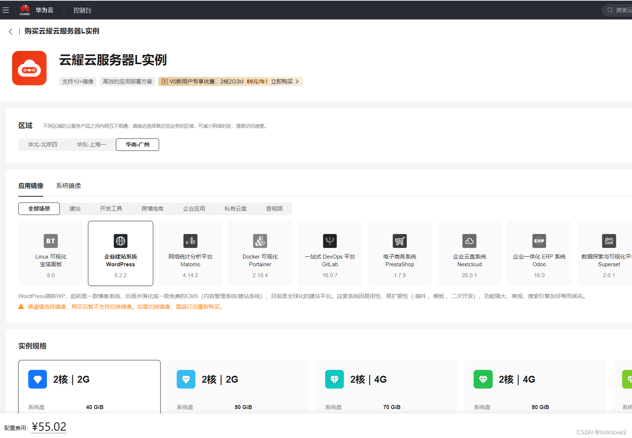
Task: Click the teal diamond 70 GiB spec icon
Action: point(334,379)
